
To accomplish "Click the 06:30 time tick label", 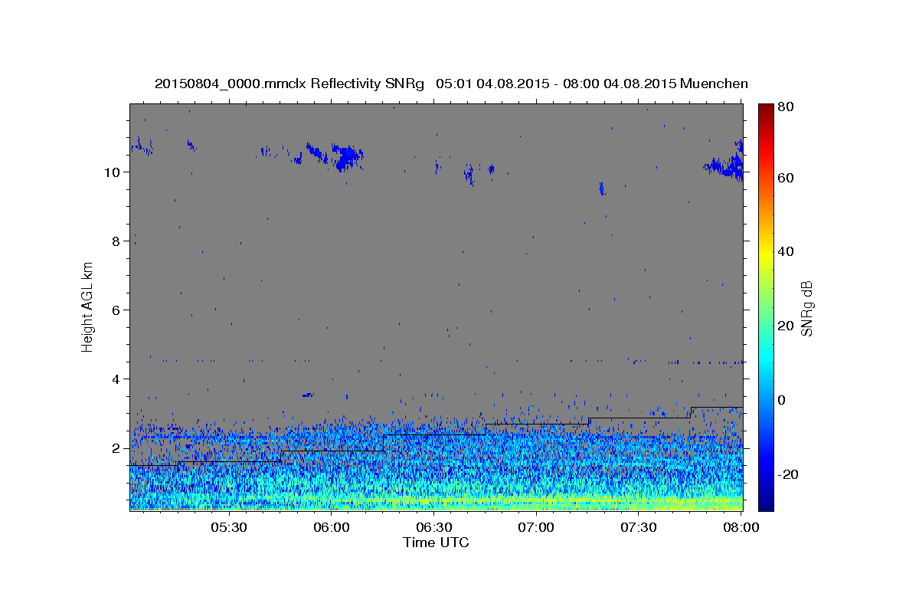I will [433, 527].
